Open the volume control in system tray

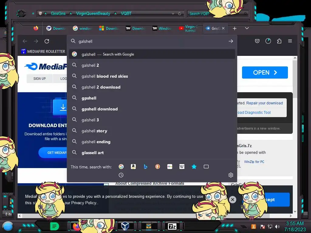(277, 226)
